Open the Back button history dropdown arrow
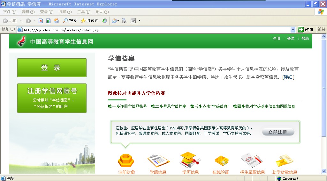The height and width of the screenshot is (181, 327). pyautogui.click(x=21, y=21)
